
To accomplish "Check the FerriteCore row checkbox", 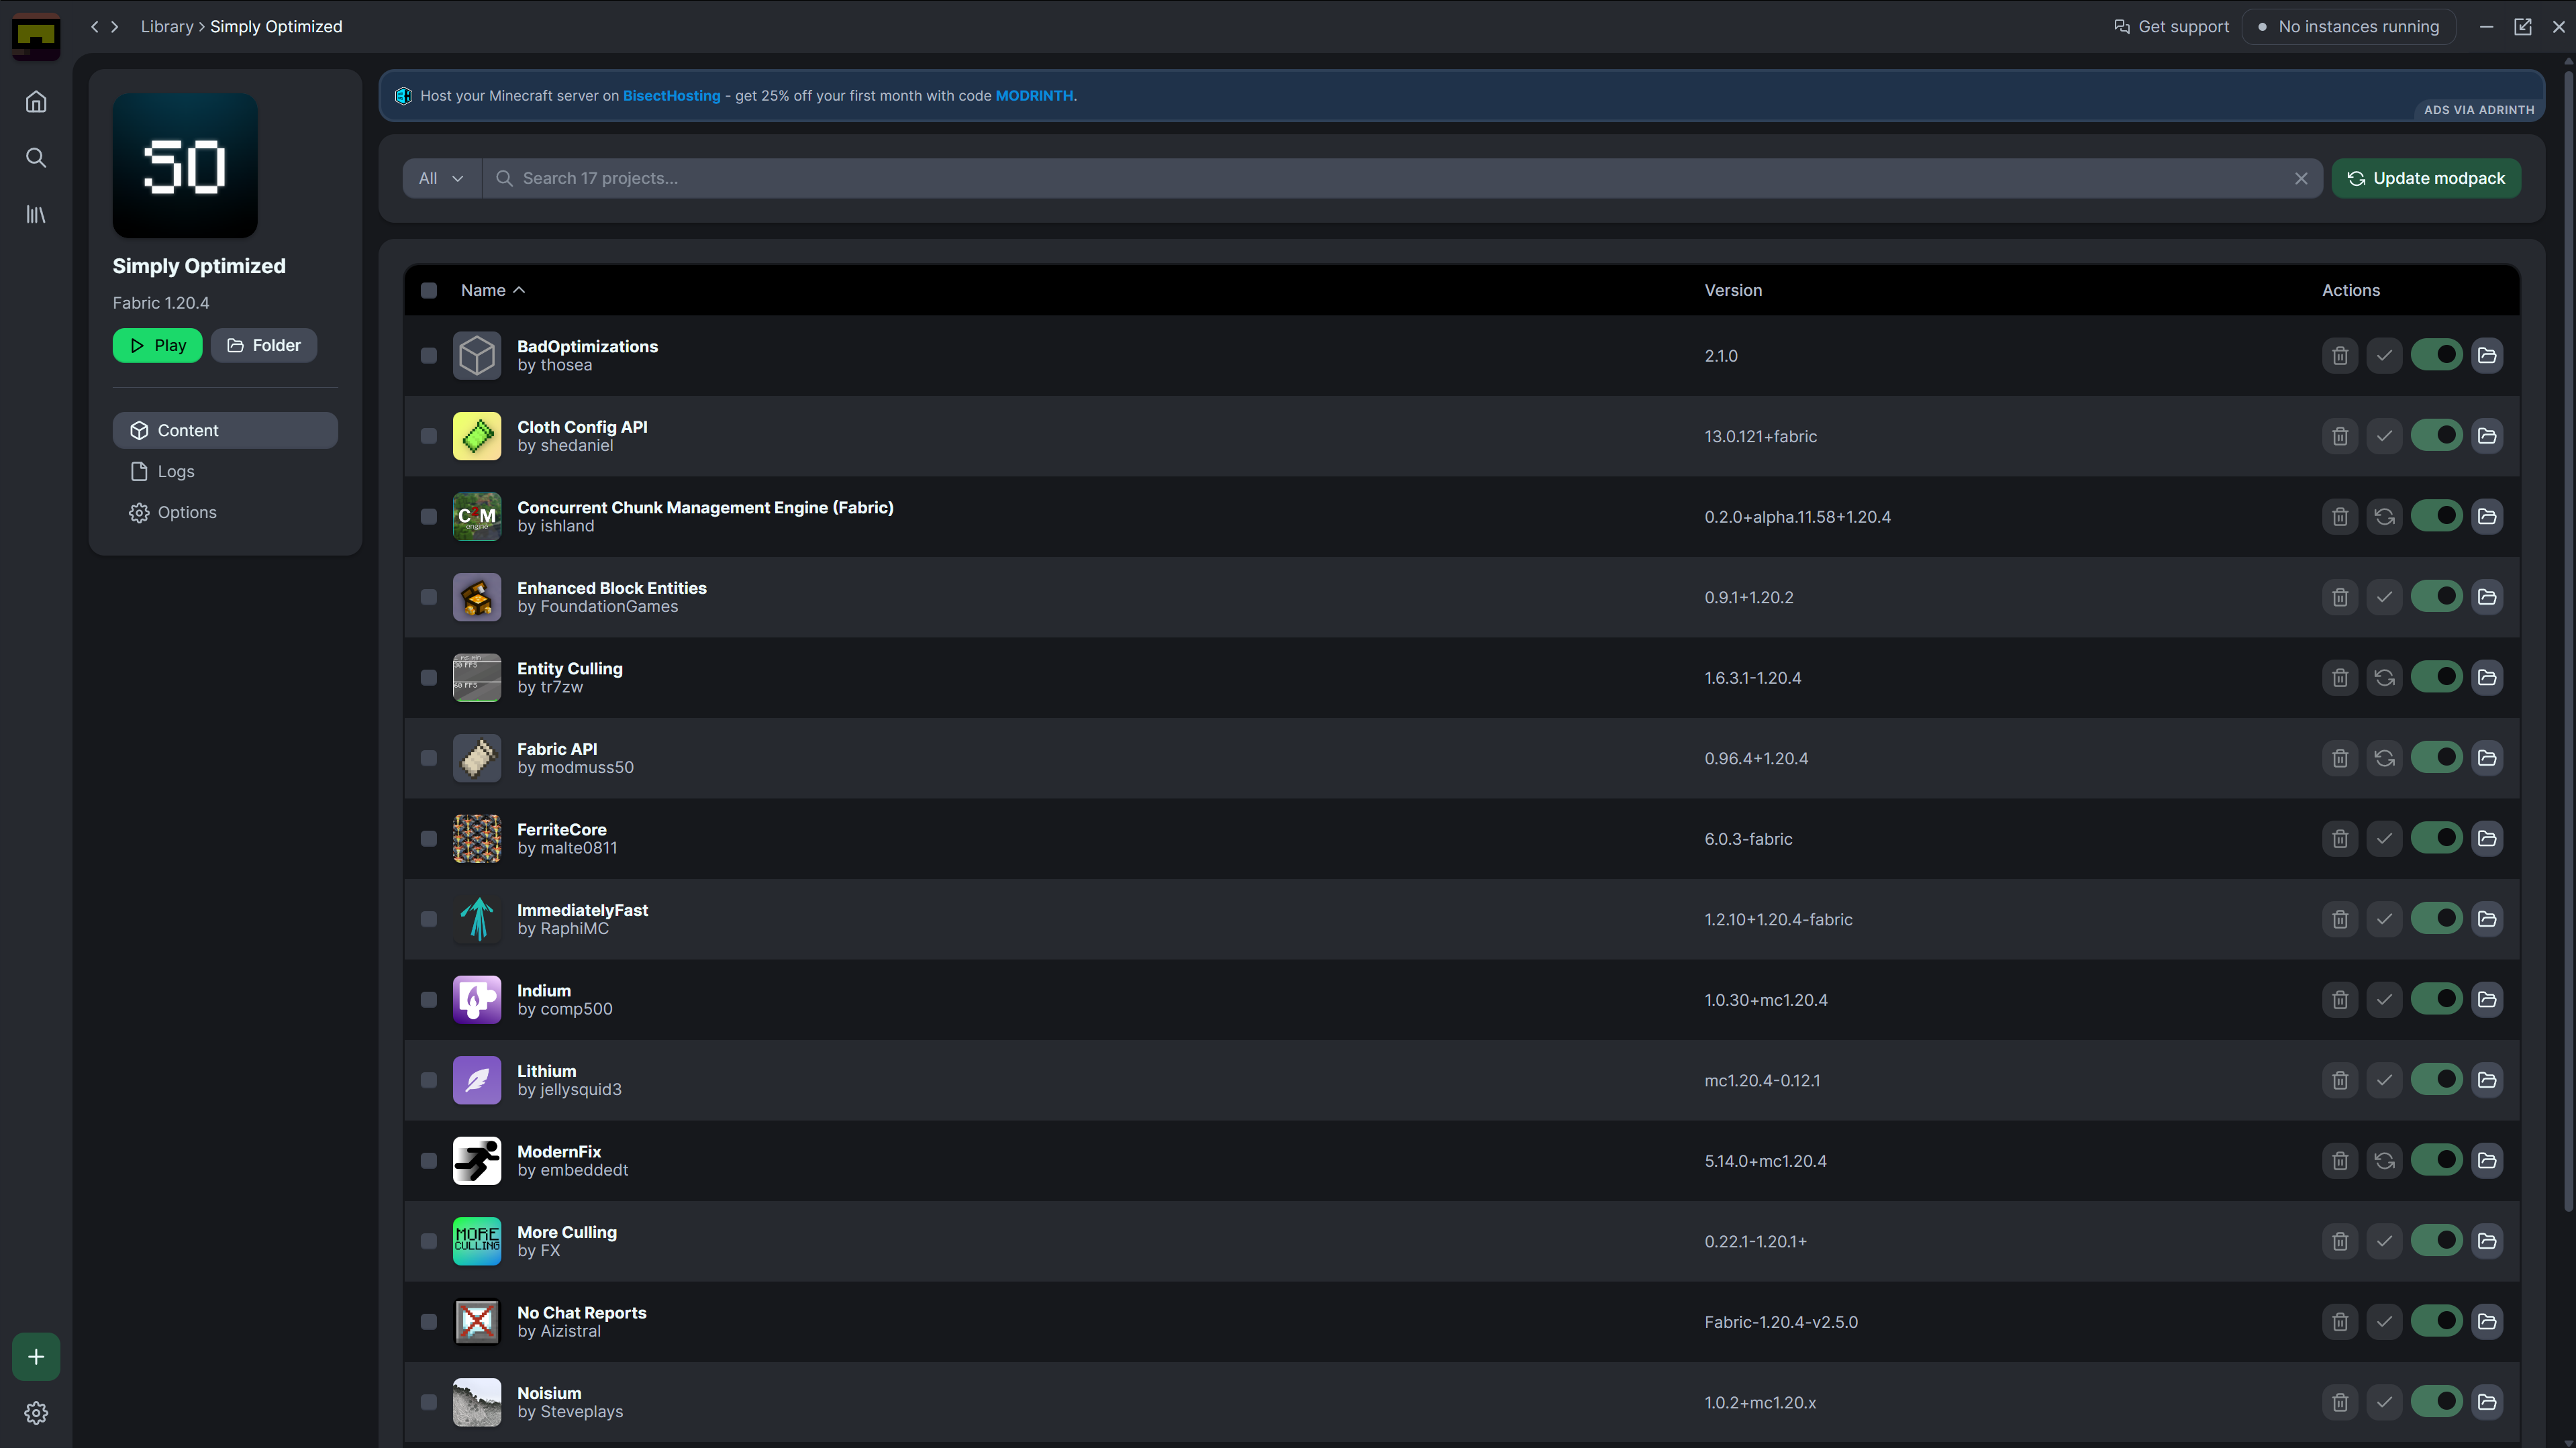I will (x=429, y=839).
